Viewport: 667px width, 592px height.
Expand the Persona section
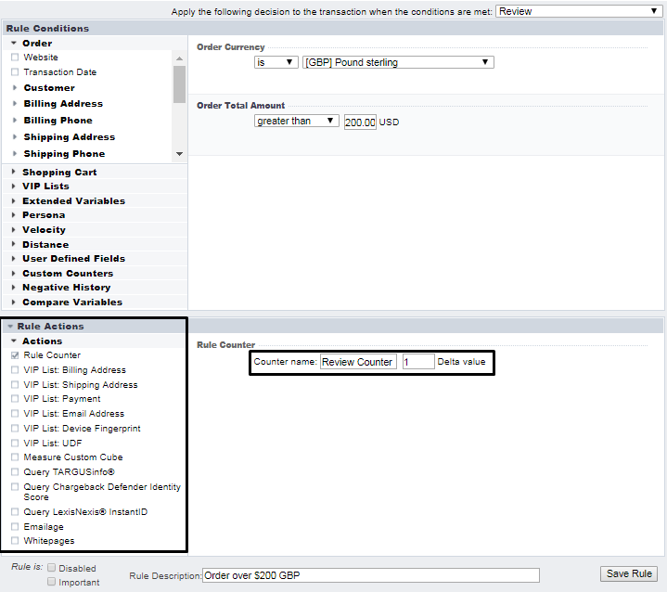(x=14, y=215)
